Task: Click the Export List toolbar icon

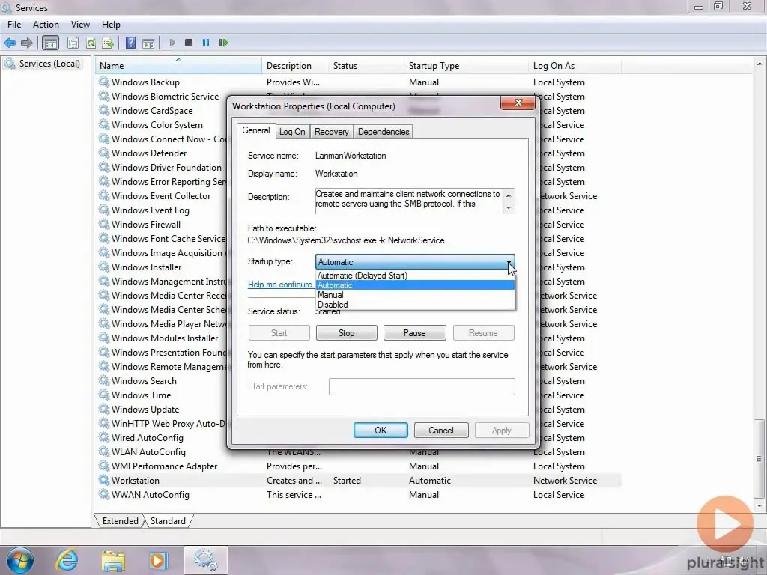Action: [x=108, y=43]
